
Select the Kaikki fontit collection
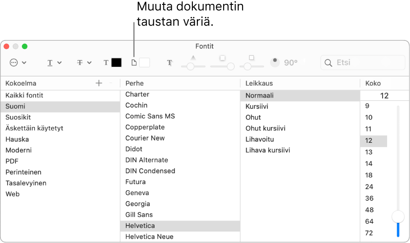(24, 95)
